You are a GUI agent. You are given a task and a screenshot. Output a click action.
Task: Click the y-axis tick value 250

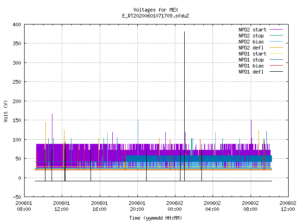[17, 82]
